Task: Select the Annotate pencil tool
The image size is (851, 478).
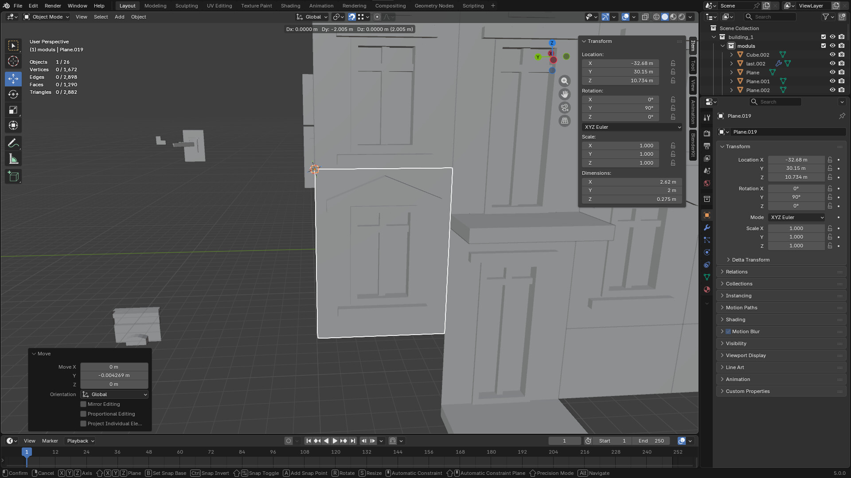Action: [13, 143]
